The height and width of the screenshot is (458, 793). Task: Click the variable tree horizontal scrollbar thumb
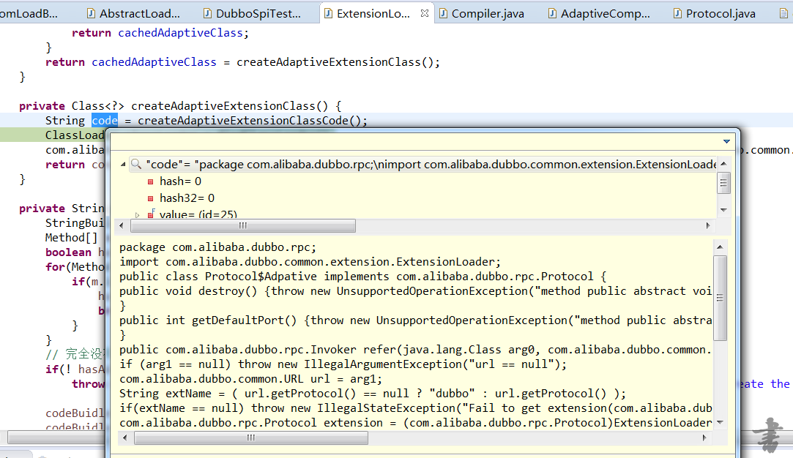[243, 226]
